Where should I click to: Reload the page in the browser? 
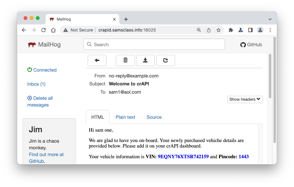(x=44, y=30)
